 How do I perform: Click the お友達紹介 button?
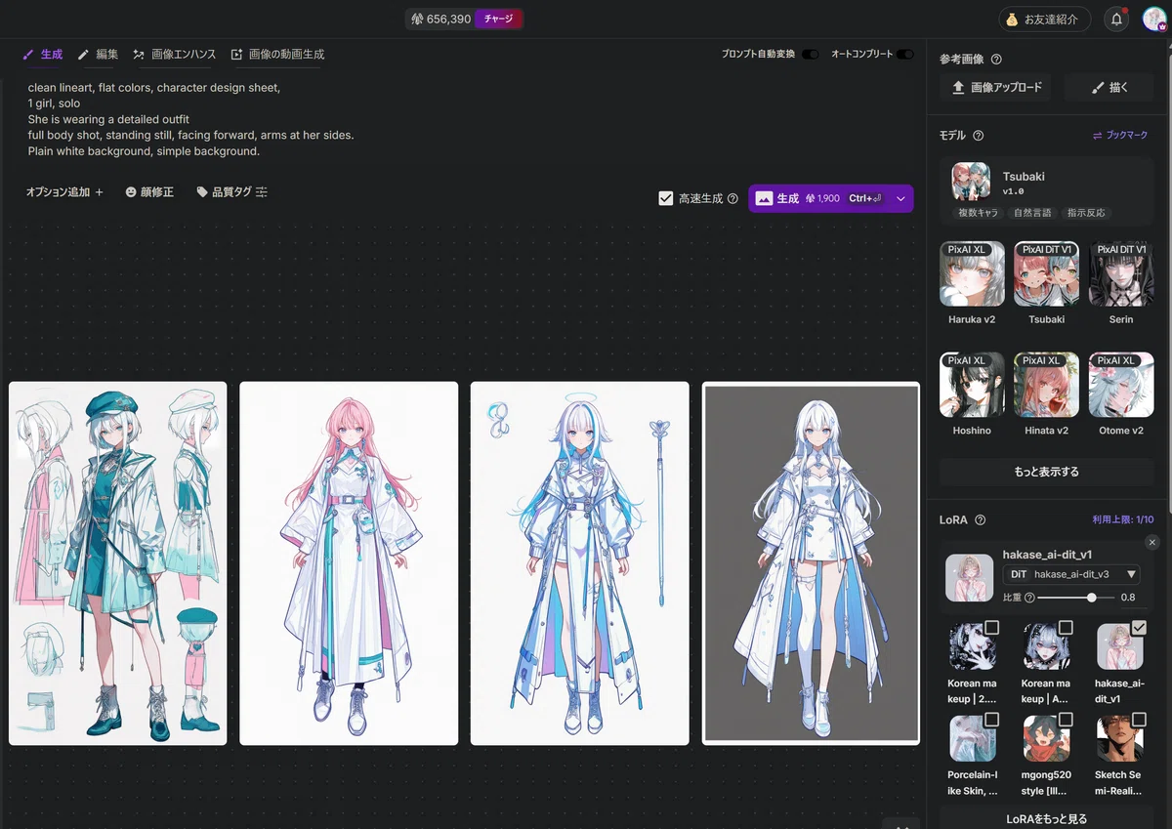1043,19
